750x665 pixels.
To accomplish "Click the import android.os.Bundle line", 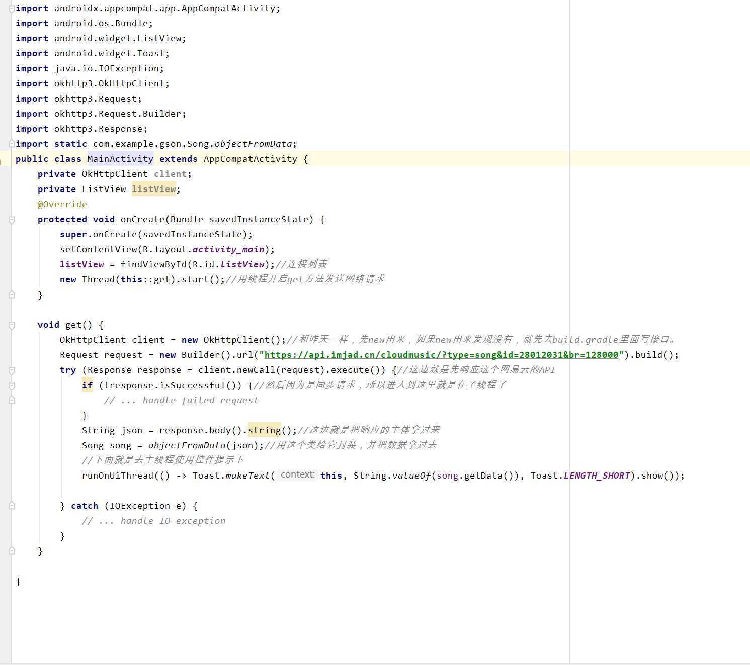I will pos(84,23).
